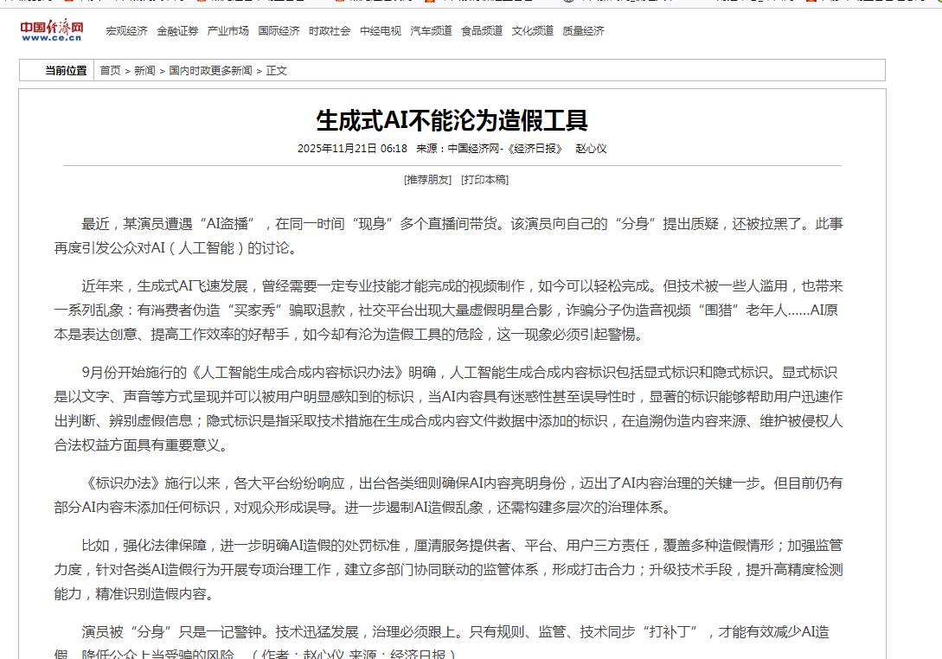Click the 中国经济网 ce.cn logo
Viewport: 942px width, 659px height.
pyautogui.click(x=52, y=31)
